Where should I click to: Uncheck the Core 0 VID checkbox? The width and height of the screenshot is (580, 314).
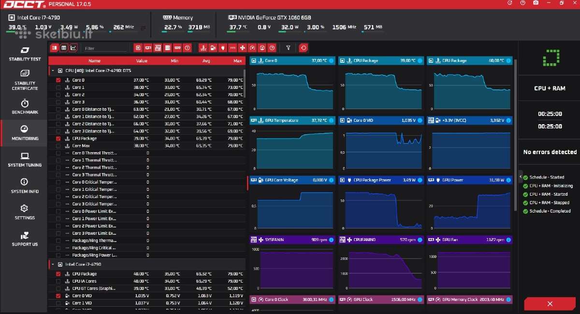(x=58, y=296)
